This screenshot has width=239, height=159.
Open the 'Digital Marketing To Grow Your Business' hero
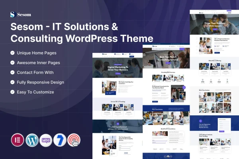click(118, 68)
